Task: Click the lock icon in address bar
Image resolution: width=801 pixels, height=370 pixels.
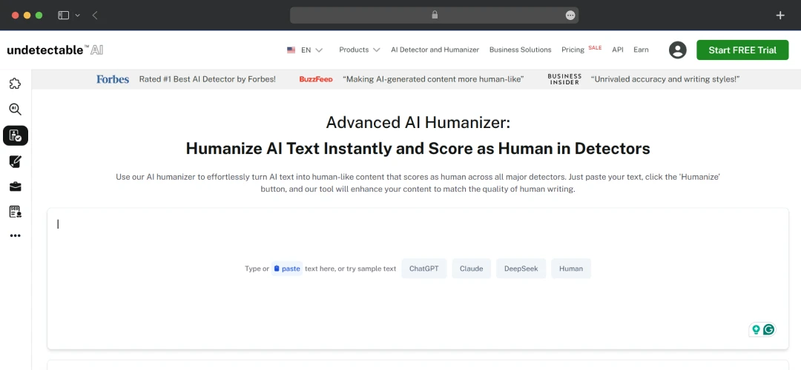Action: (435, 16)
